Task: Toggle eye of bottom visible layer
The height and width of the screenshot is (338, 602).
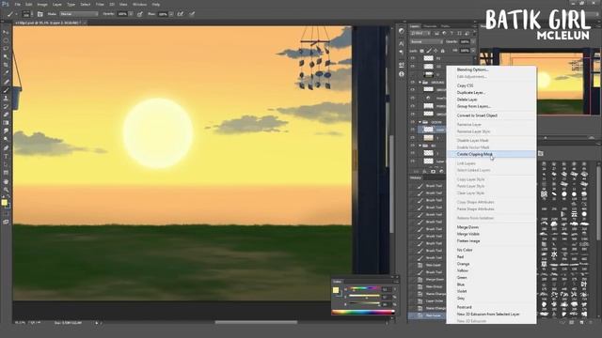Action: pyautogui.click(x=413, y=161)
